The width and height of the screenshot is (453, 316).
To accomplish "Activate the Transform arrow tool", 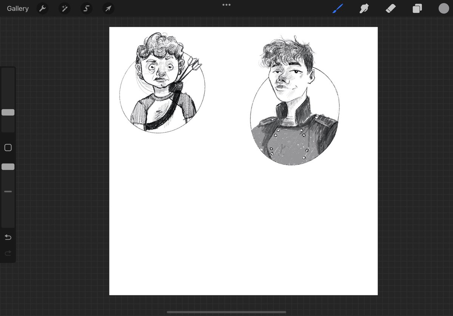I will 108,8.
